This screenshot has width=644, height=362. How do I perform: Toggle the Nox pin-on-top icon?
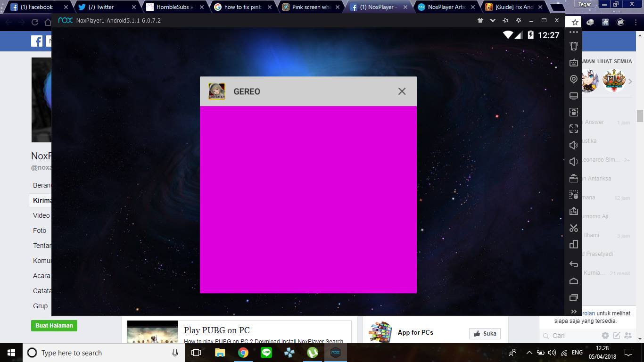[x=505, y=21]
